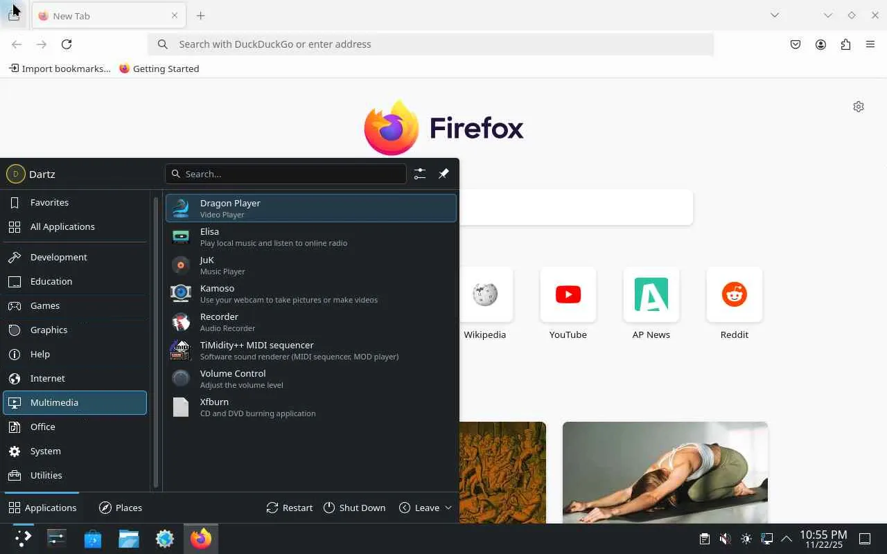
Task: Open the Recorder audio recorder
Action: click(311, 322)
